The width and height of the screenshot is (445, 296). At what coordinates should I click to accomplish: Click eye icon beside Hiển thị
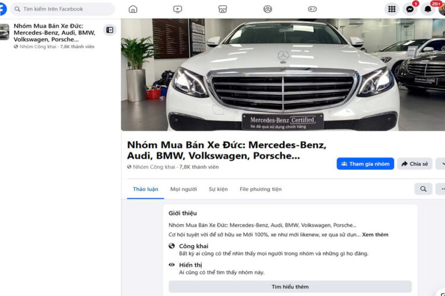tap(171, 265)
